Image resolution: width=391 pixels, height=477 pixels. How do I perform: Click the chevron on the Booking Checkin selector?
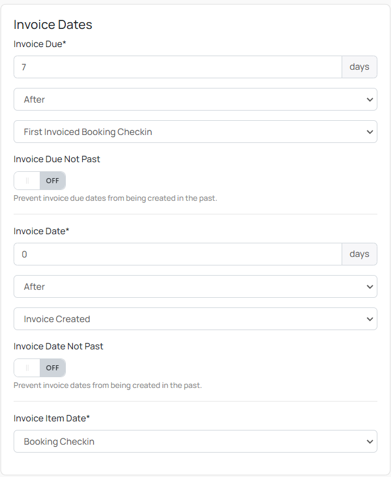(x=370, y=441)
